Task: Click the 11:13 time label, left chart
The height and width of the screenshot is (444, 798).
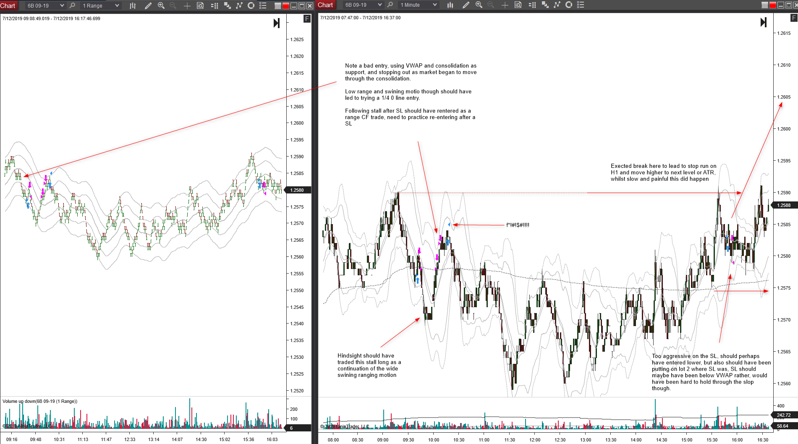Action: [83, 439]
